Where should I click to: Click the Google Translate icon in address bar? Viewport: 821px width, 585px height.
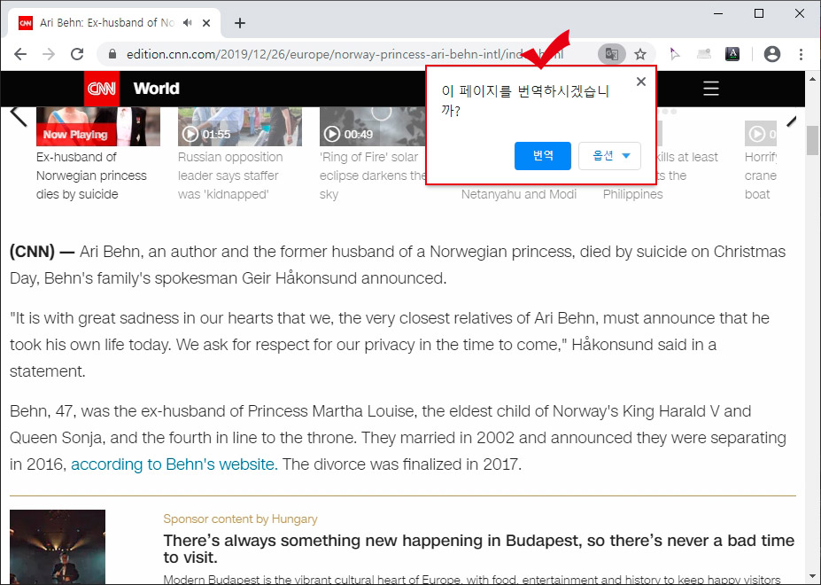[612, 53]
